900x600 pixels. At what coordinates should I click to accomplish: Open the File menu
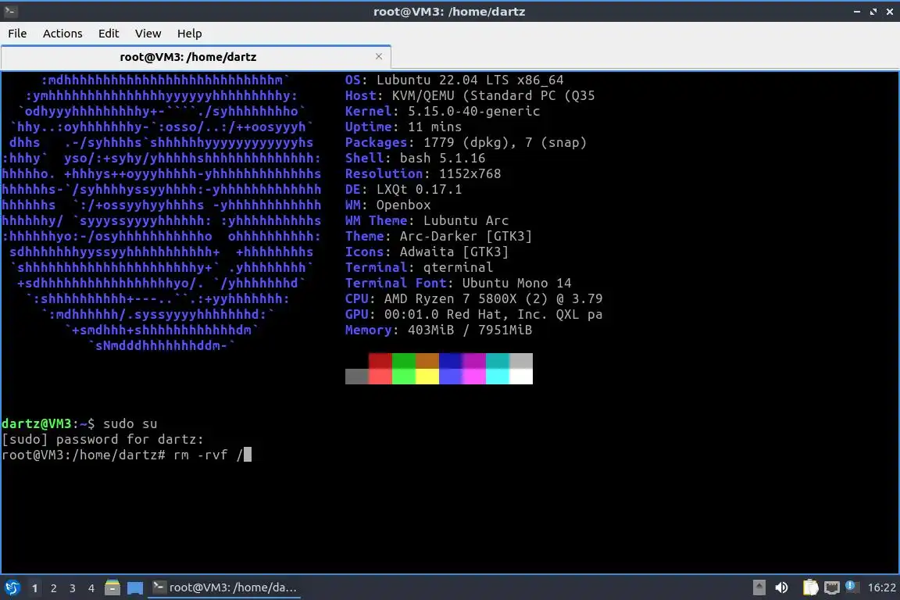coord(17,34)
